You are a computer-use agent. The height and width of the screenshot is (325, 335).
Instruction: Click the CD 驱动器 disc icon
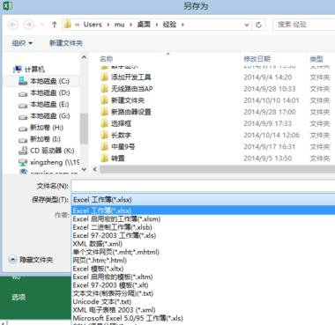pyautogui.click(x=23, y=151)
